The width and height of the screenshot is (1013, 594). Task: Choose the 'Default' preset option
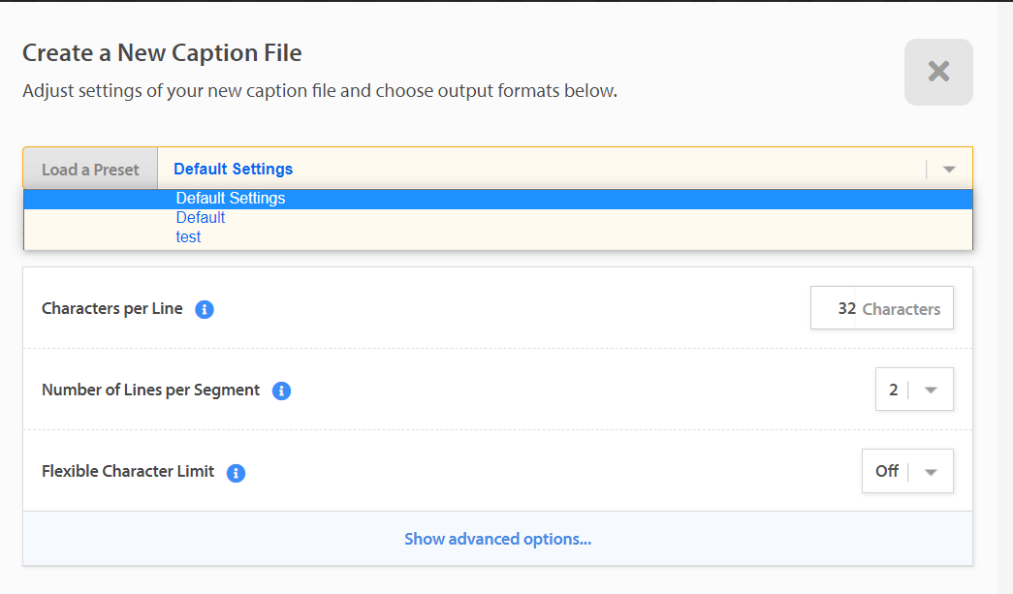498,218
